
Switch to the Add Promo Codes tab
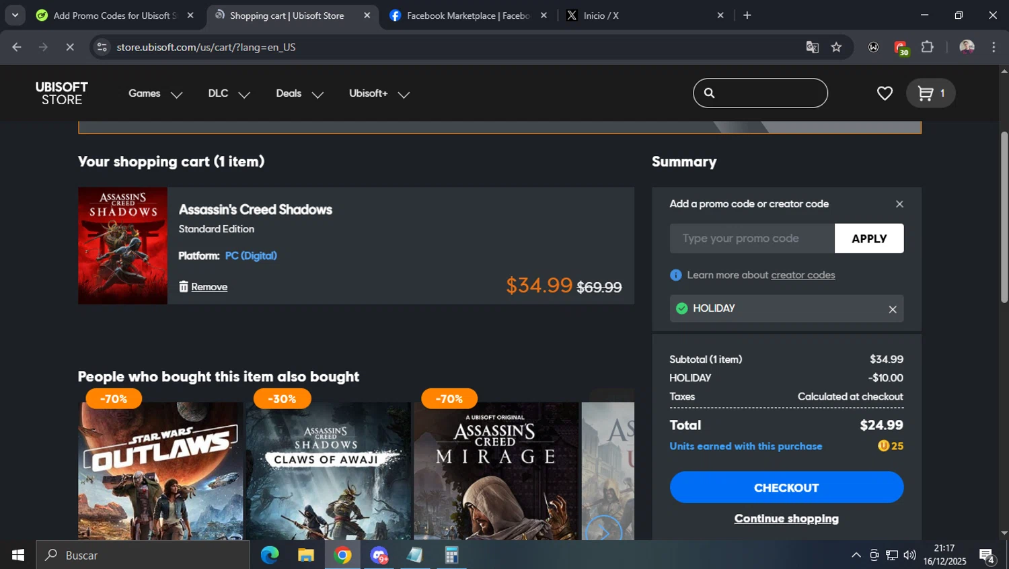click(x=114, y=15)
